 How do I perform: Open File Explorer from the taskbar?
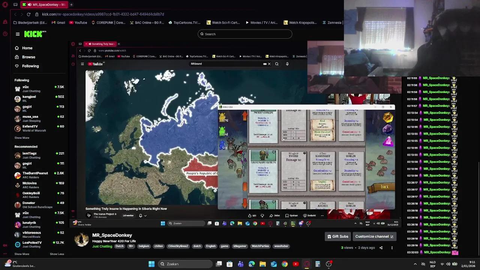pos(262,264)
